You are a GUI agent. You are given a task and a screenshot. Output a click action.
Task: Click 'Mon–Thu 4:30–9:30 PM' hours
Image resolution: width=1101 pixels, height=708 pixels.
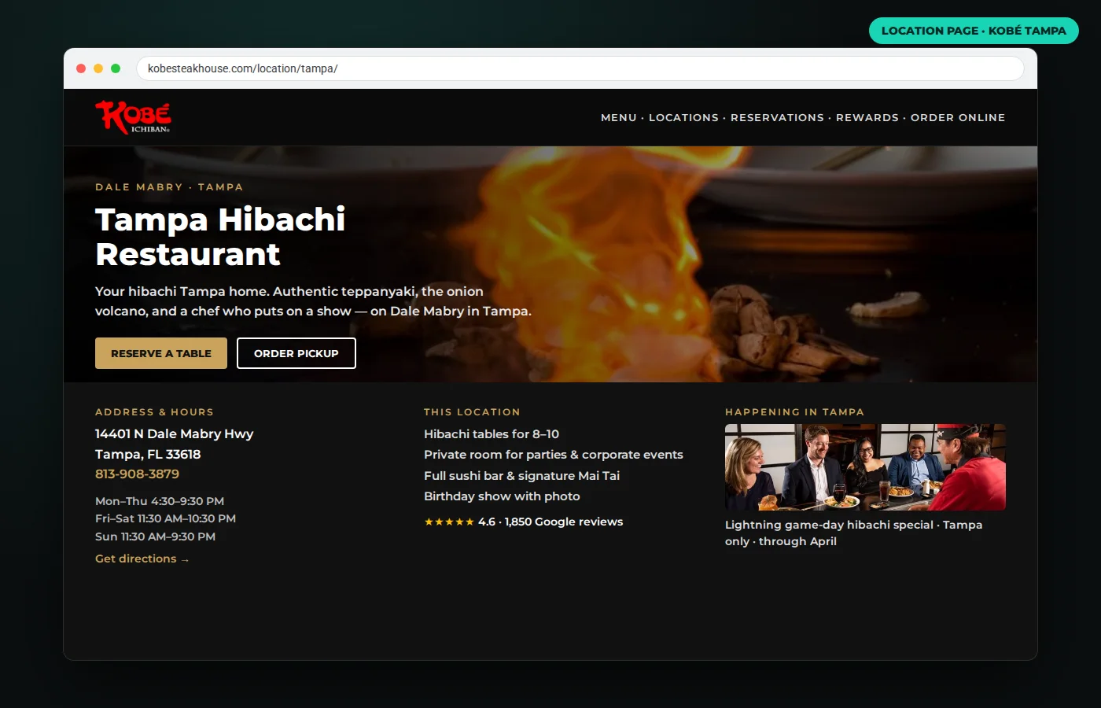coord(160,501)
